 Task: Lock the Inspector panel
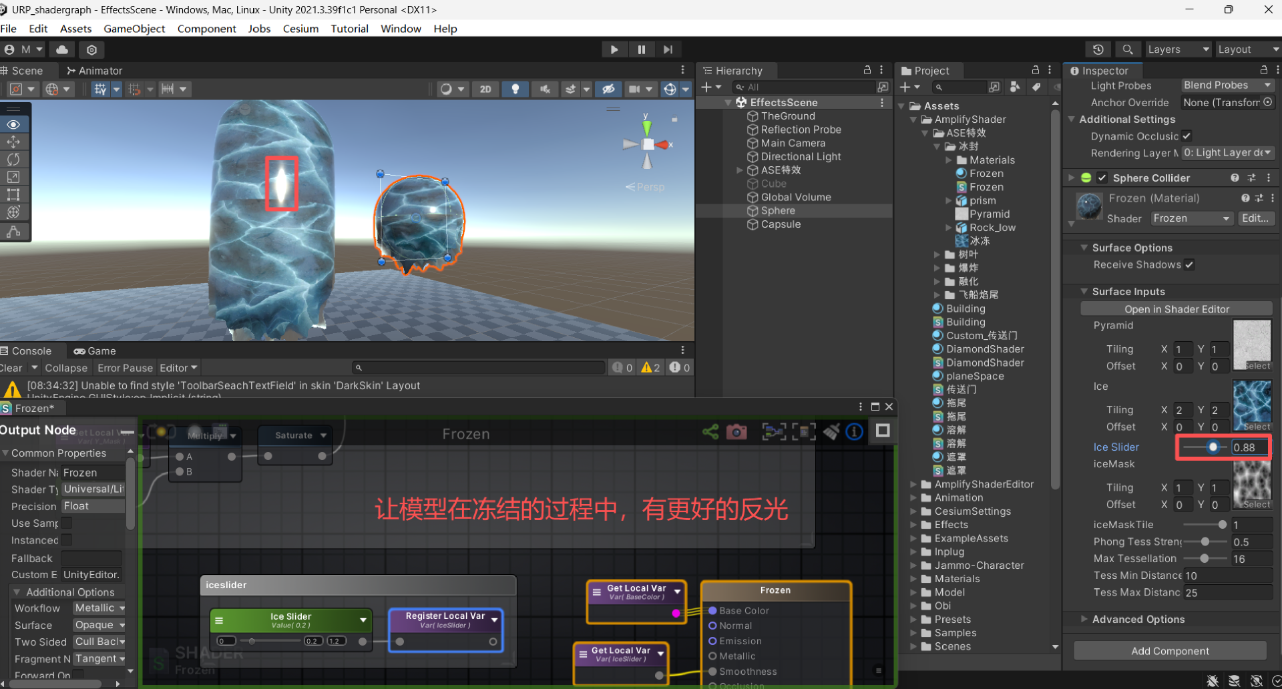[1263, 70]
